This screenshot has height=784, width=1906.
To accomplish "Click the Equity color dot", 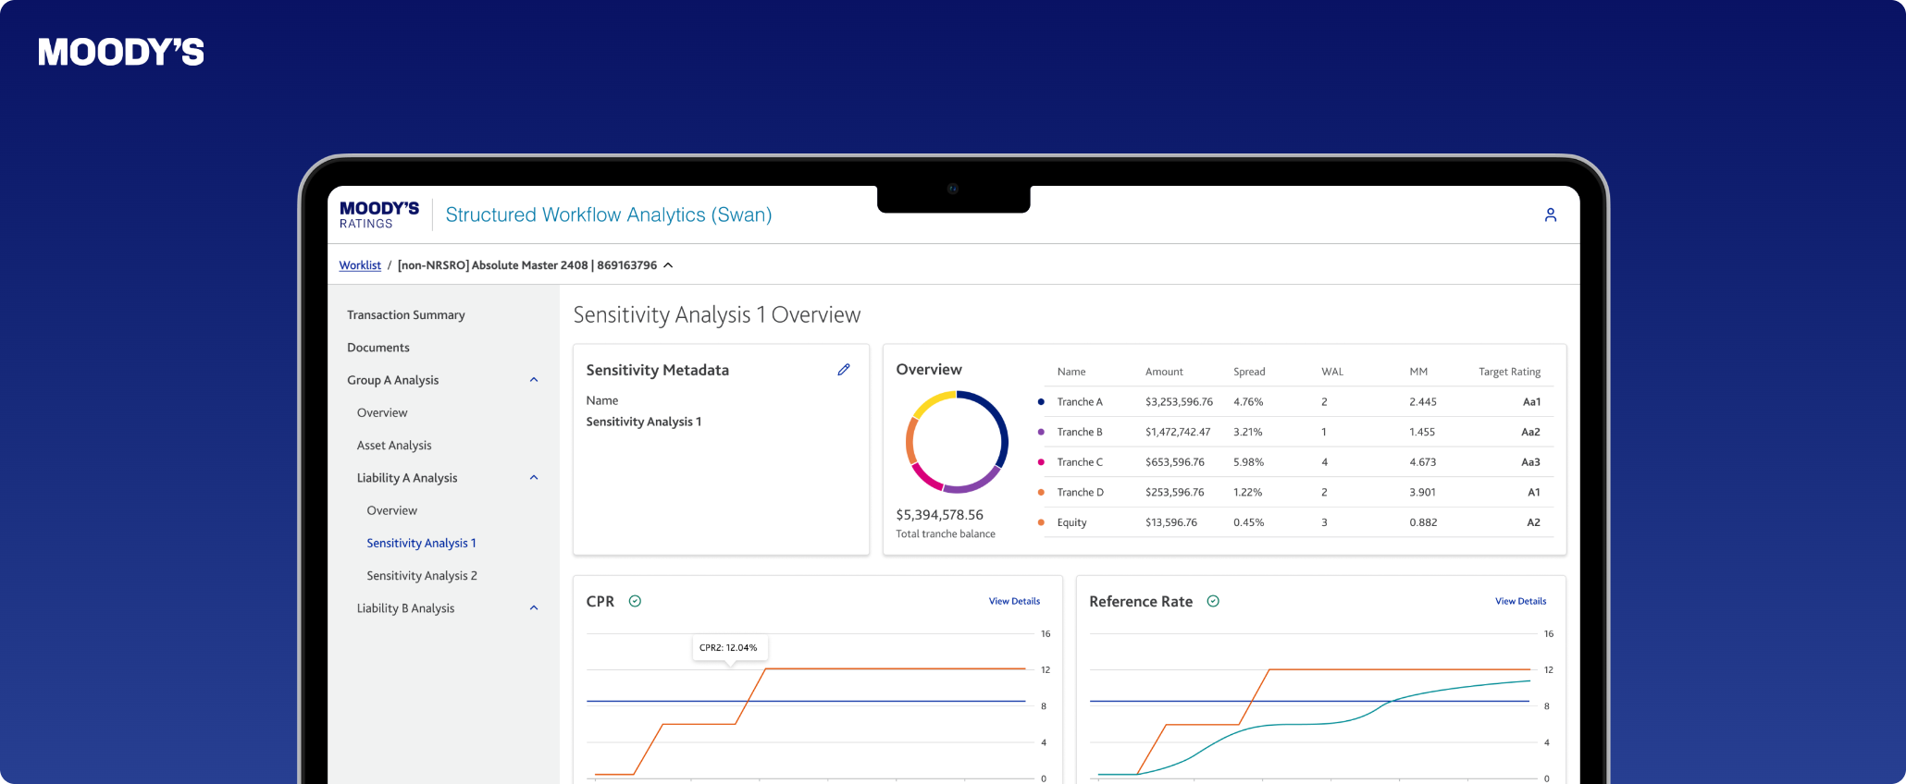I will click(x=1041, y=522).
